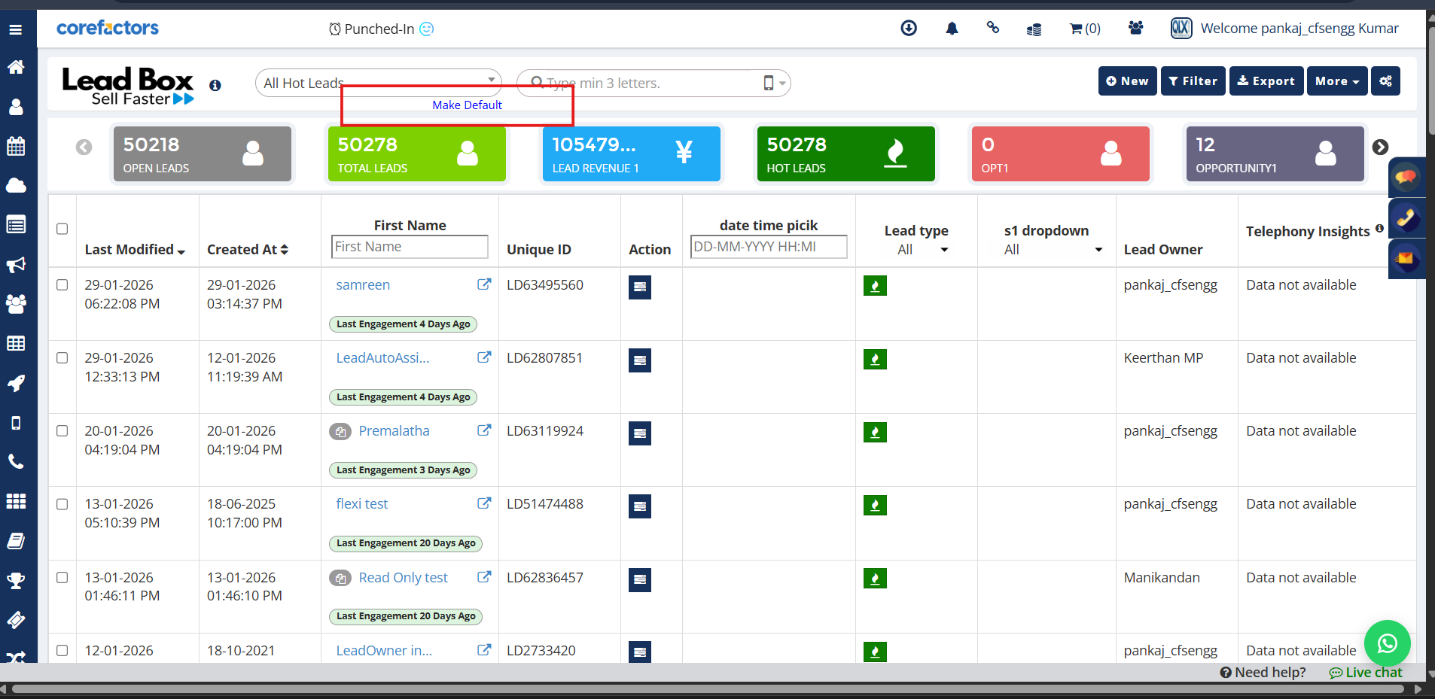Check the flexi test lead row
This screenshot has width=1435, height=699.
pyautogui.click(x=62, y=504)
